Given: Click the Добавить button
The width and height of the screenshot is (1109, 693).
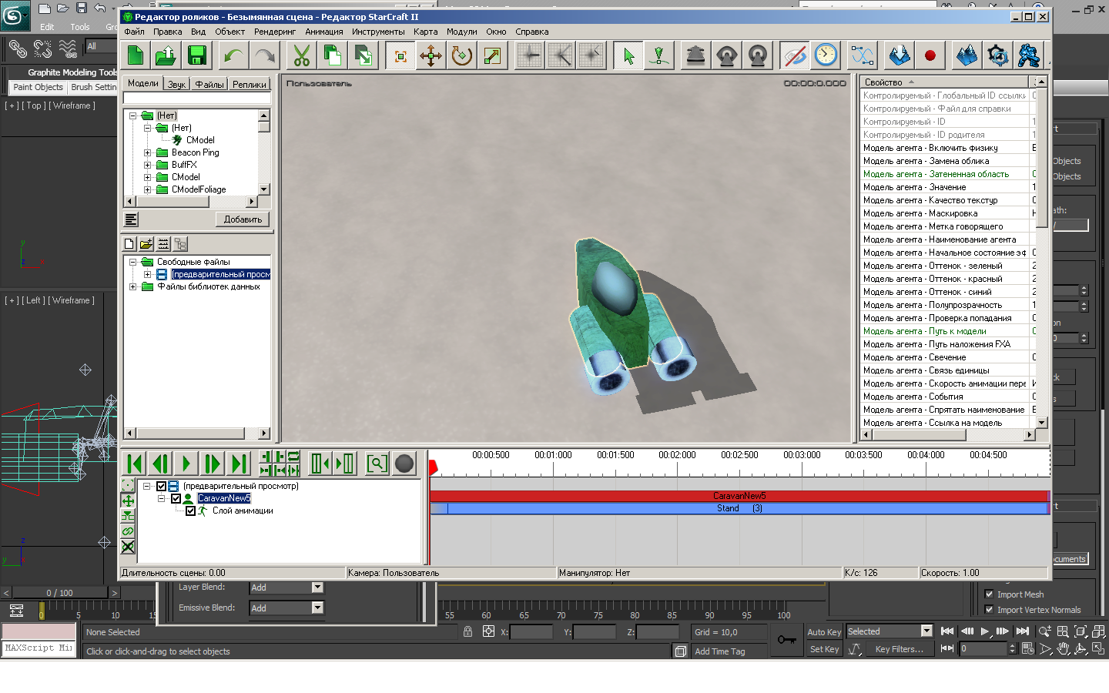Looking at the screenshot, I should click(x=243, y=219).
